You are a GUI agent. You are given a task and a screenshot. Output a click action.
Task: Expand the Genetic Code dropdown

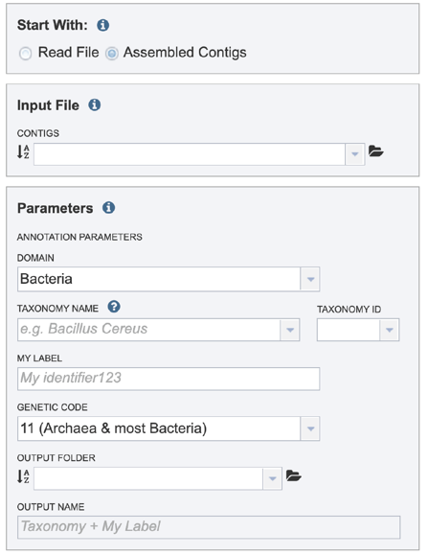click(169, 428)
